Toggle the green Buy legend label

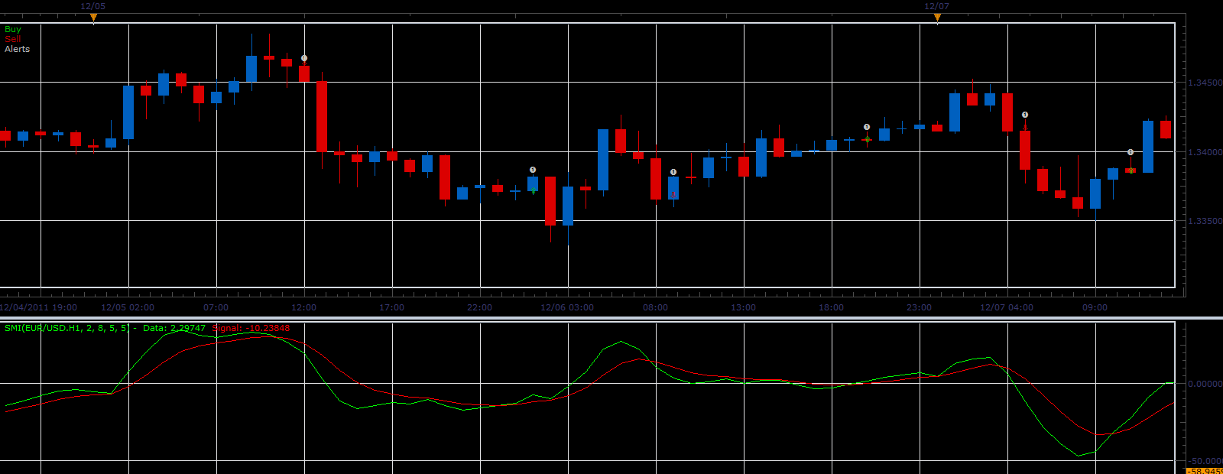coord(13,29)
